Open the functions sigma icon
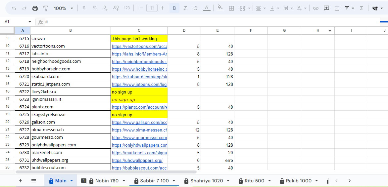Image resolution: width=388 pixels, height=187 pixels. 361,8
